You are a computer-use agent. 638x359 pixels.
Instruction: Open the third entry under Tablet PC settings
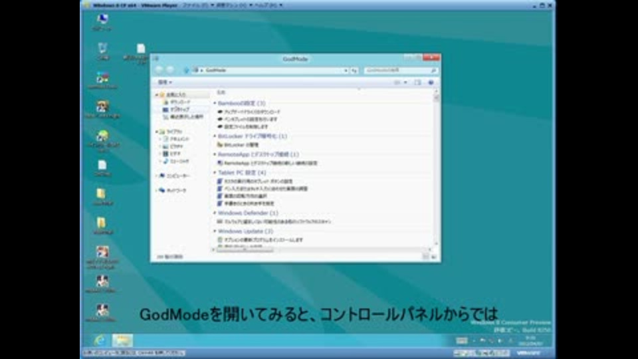click(x=242, y=195)
